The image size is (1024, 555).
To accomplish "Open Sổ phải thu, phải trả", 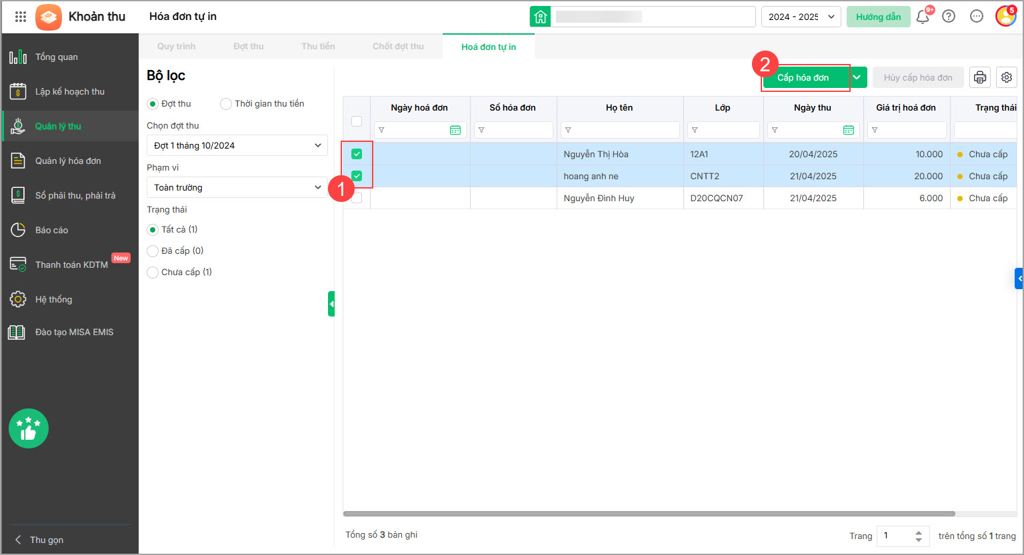I will (x=70, y=196).
